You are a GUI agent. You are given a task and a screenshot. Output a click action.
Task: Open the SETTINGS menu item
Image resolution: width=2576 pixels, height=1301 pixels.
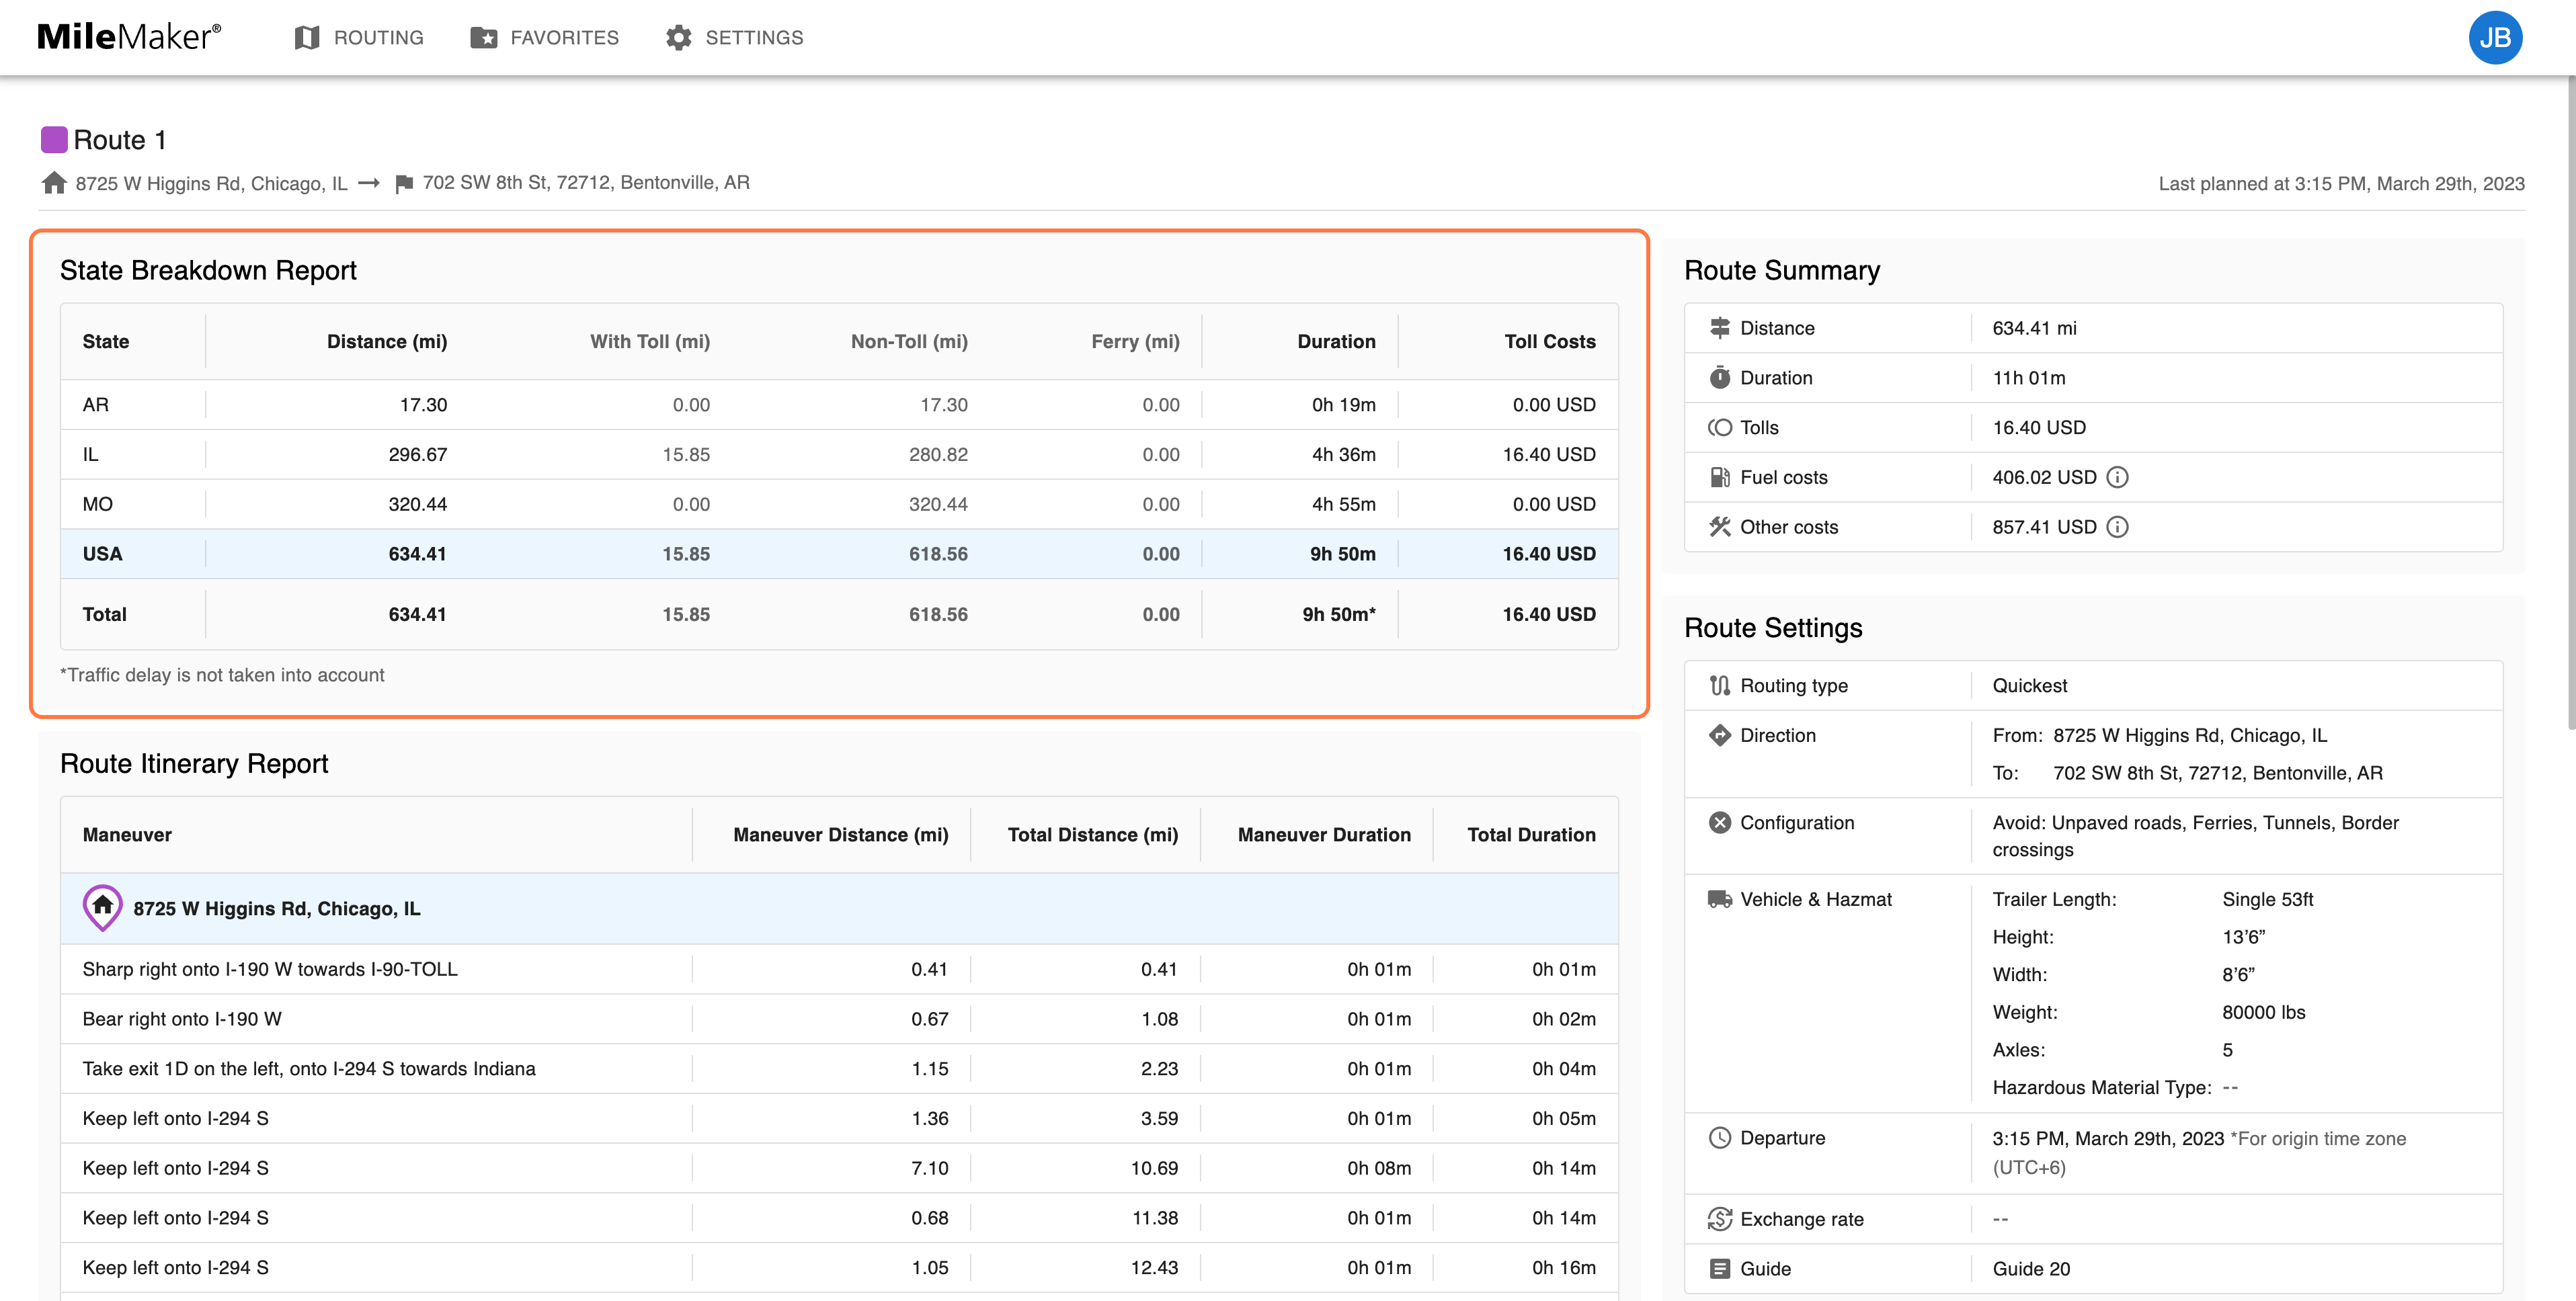pyautogui.click(x=734, y=38)
